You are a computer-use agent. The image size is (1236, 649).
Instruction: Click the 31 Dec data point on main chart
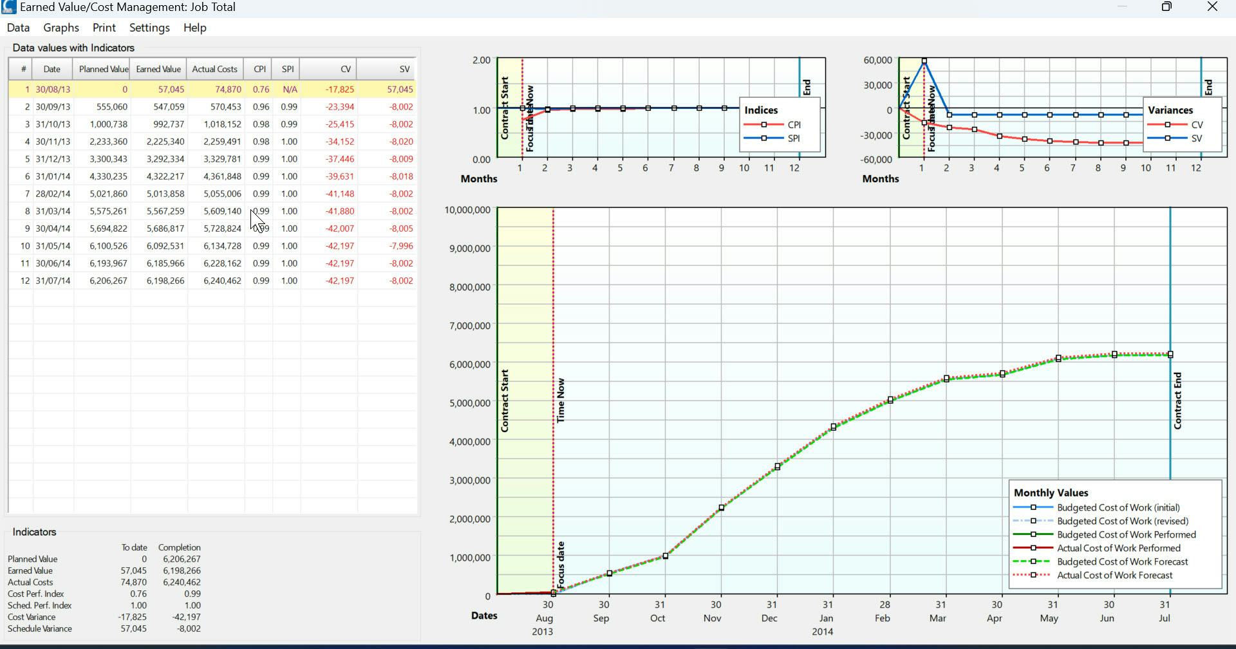[x=778, y=467]
